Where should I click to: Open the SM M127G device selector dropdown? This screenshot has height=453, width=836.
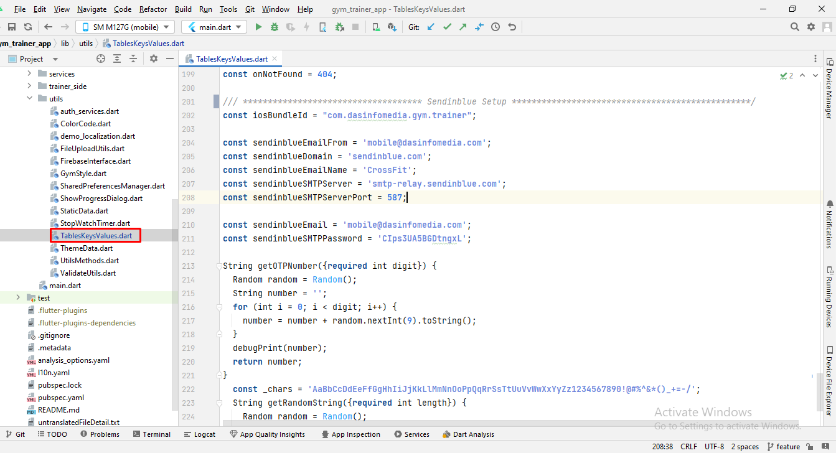pos(125,27)
